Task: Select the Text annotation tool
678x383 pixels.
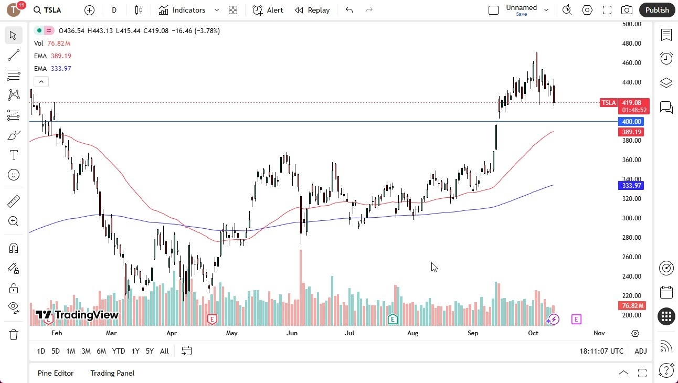Action: click(13, 154)
